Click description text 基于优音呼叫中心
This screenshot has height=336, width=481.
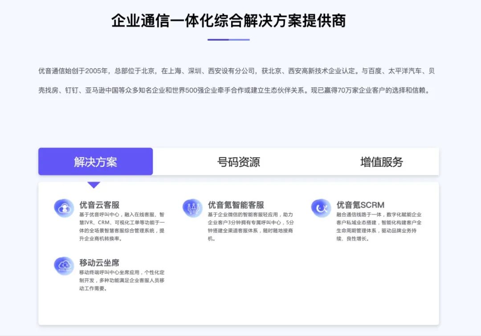point(122,226)
